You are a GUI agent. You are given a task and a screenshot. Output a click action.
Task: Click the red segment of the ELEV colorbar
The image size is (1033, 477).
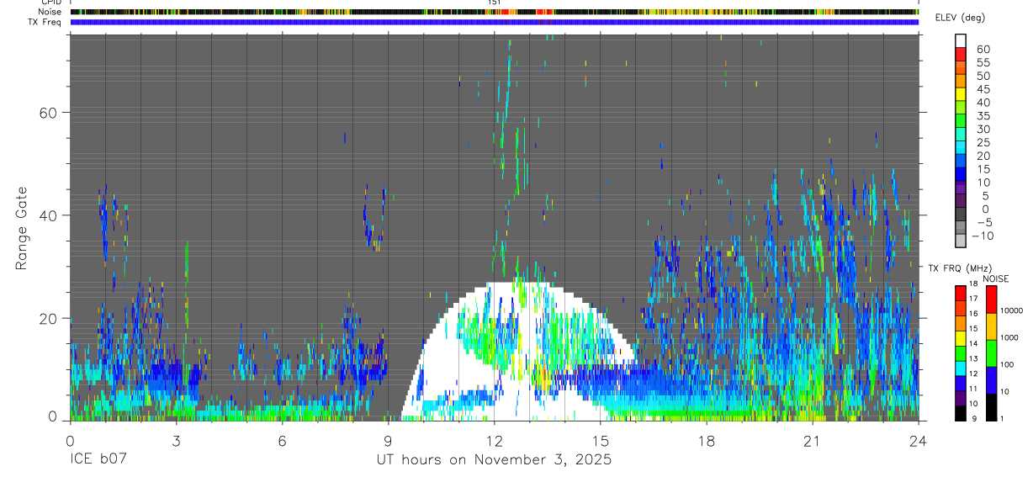(961, 53)
